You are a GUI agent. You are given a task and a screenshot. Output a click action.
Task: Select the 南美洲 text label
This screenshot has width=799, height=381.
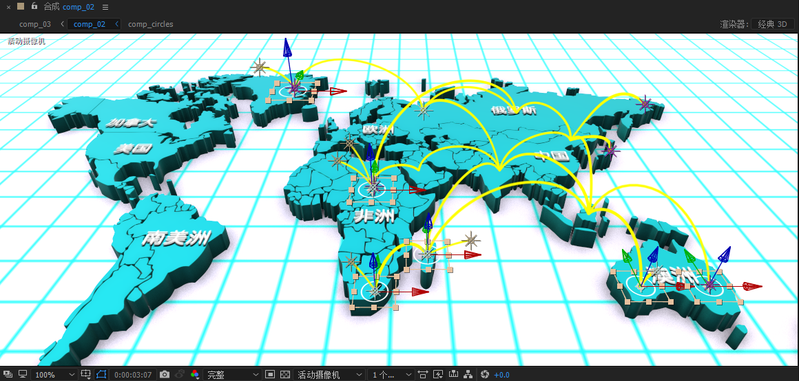[x=176, y=237]
